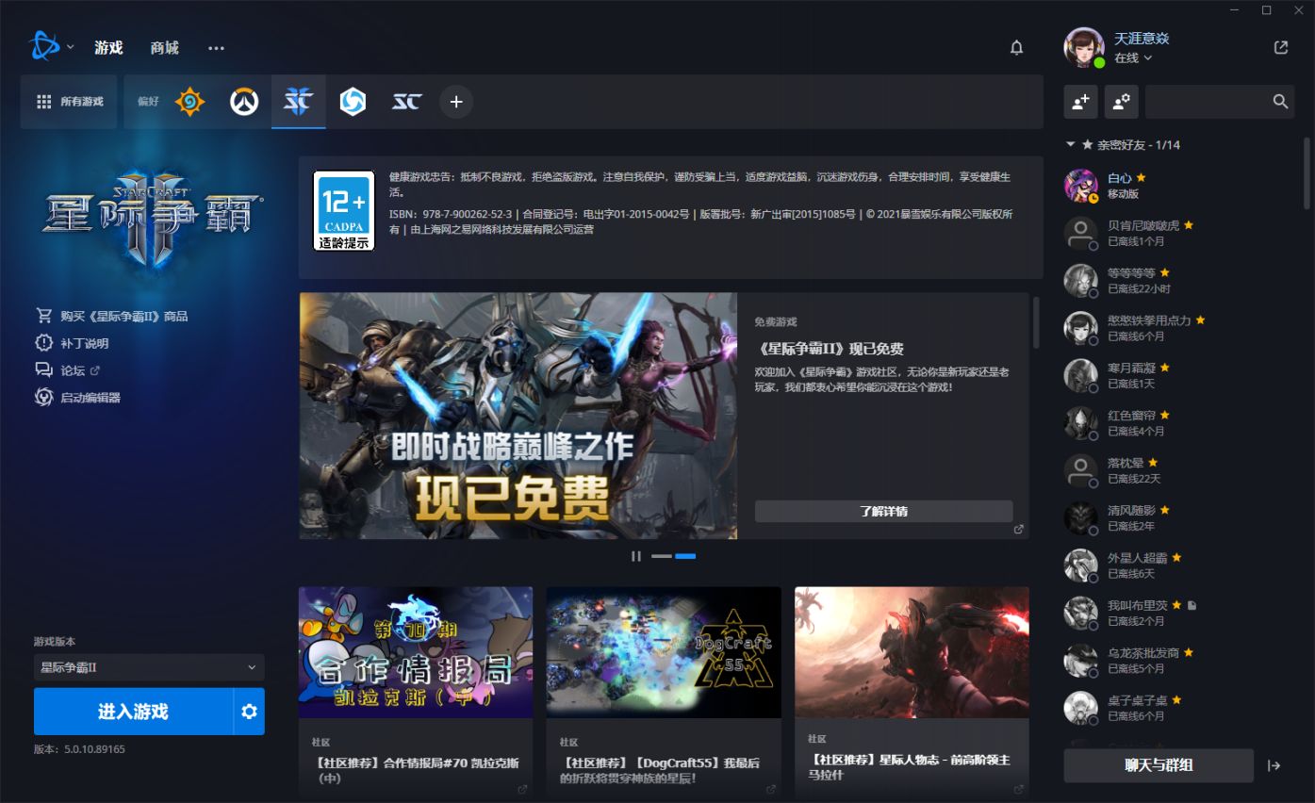Open the three-dot more menu

(217, 47)
